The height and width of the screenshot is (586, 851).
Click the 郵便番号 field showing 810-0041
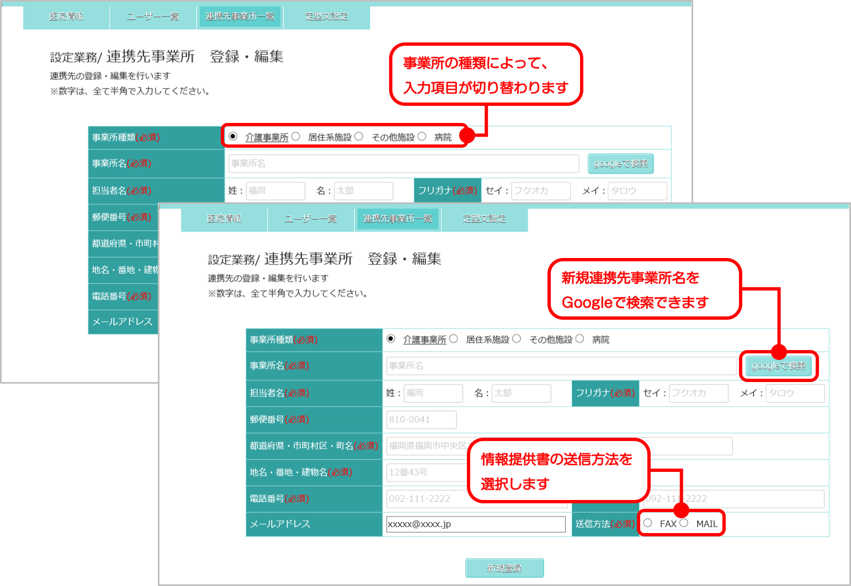tap(421, 420)
